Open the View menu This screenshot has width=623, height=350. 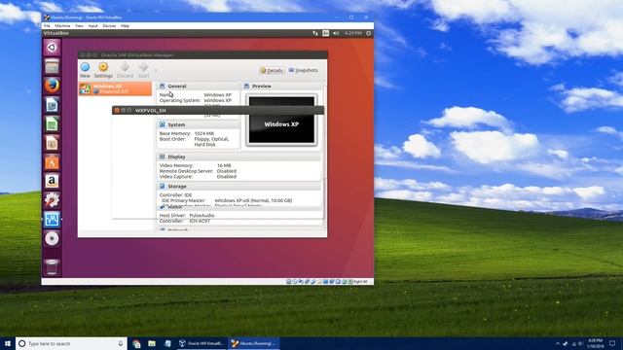(79, 26)
